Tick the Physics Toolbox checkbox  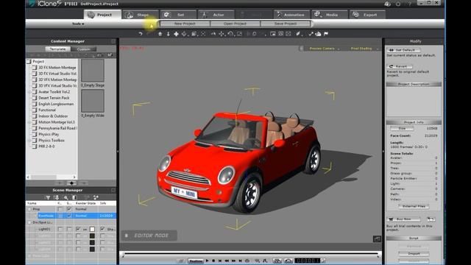tap(35, 141)
